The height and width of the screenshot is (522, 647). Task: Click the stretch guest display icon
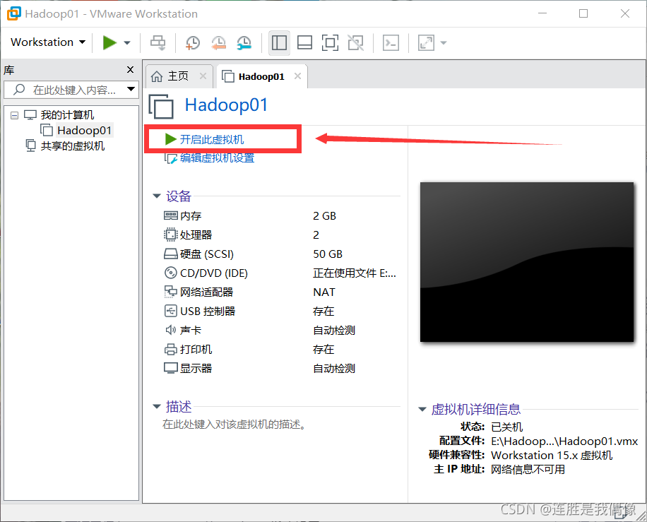(426, 42)
